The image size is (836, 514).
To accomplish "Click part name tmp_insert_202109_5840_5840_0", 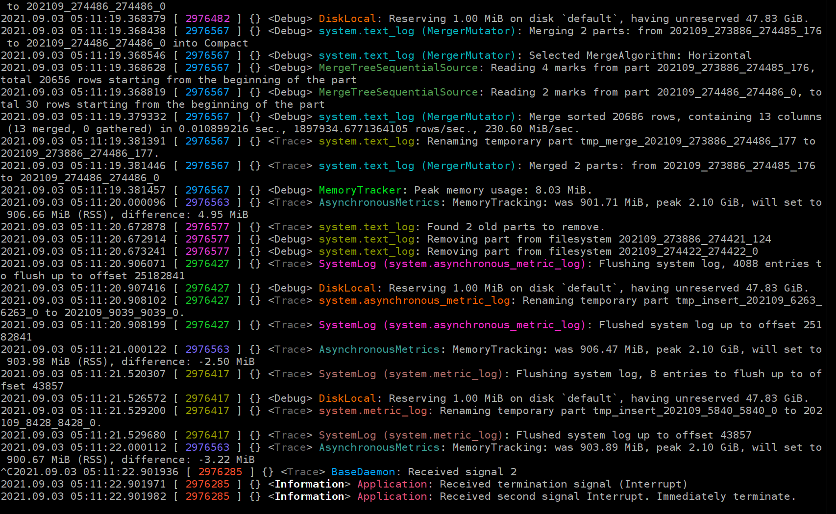I will tap(685, 411).
